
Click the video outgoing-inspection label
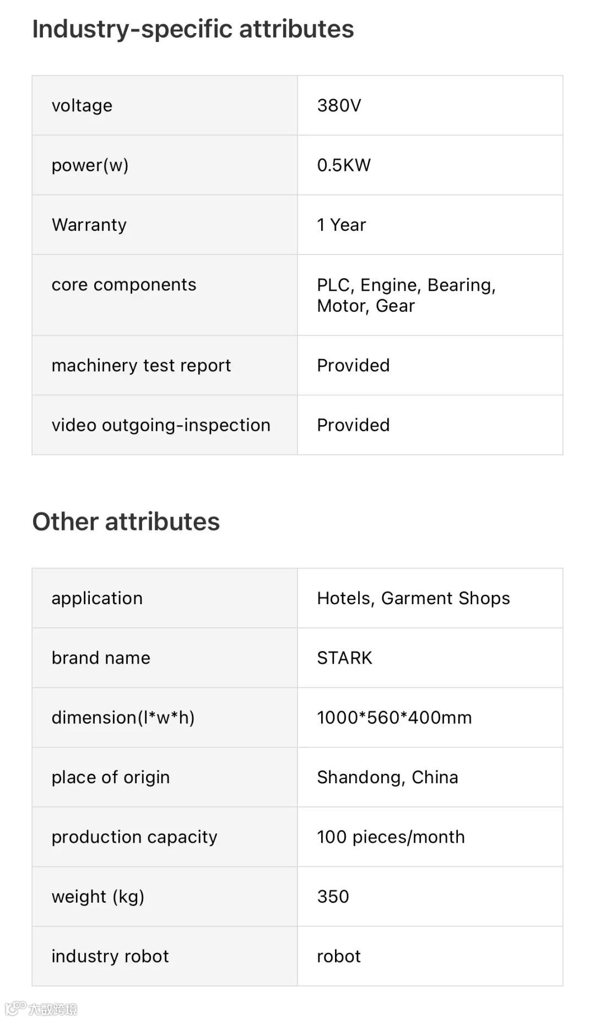pyautogui.click(x=161, y=425)
